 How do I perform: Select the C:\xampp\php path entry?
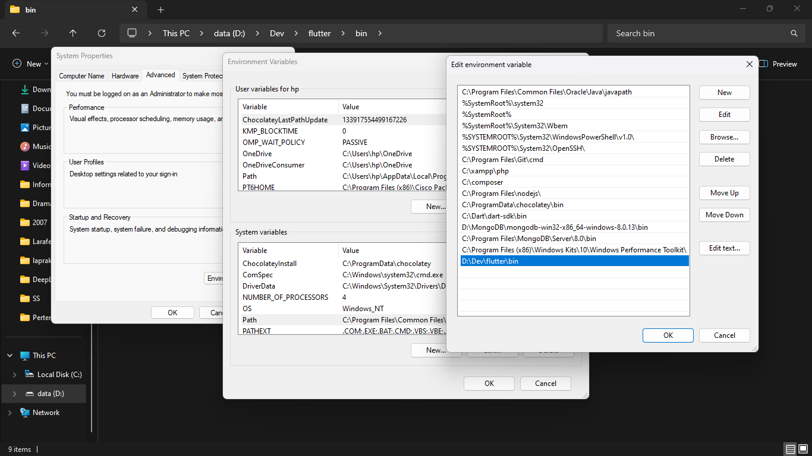(x=486, y=171)
